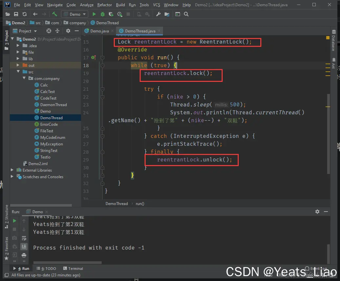Open Run panel settings gear
Viewport: 340px width, 281px height.
317,212
